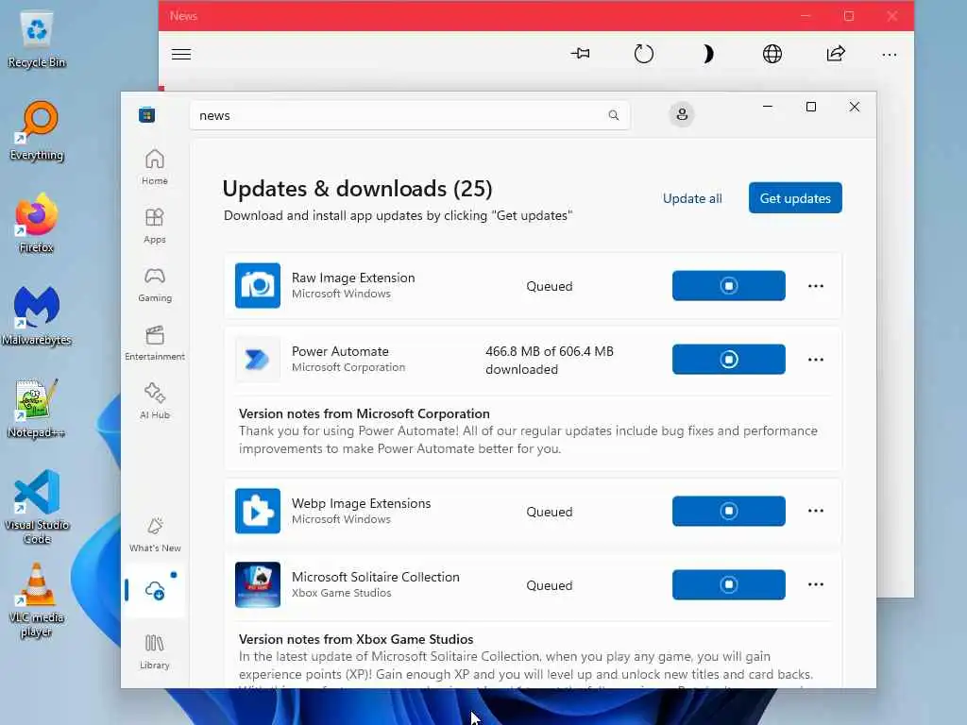Click the pin icon in News window
Viewport: 967px width, 725px height.
(x=580, y=54)
